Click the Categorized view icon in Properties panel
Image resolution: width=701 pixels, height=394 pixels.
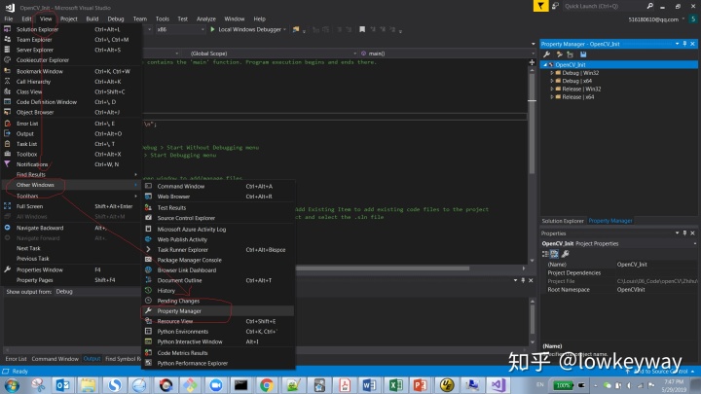[x=545, y=254]
